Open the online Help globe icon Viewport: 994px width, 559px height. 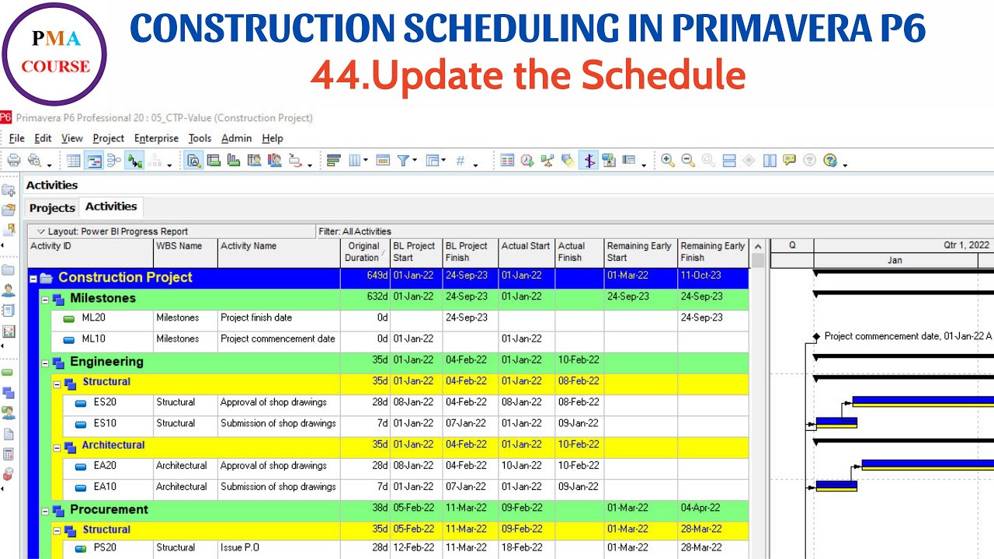830,161
